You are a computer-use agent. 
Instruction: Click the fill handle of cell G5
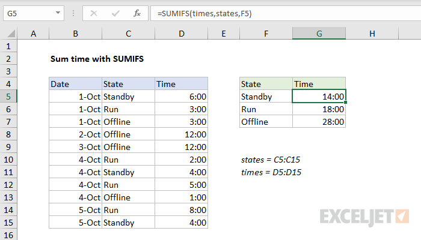[345, 103]
